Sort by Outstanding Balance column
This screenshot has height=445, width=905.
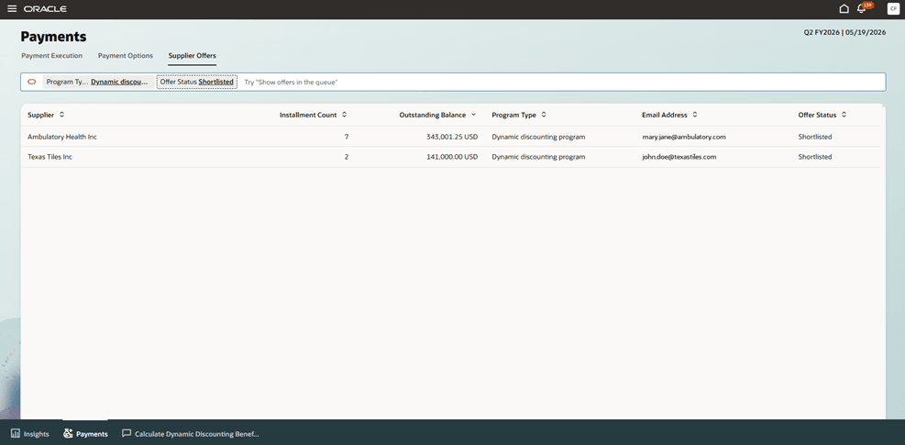tap(473, 115)
